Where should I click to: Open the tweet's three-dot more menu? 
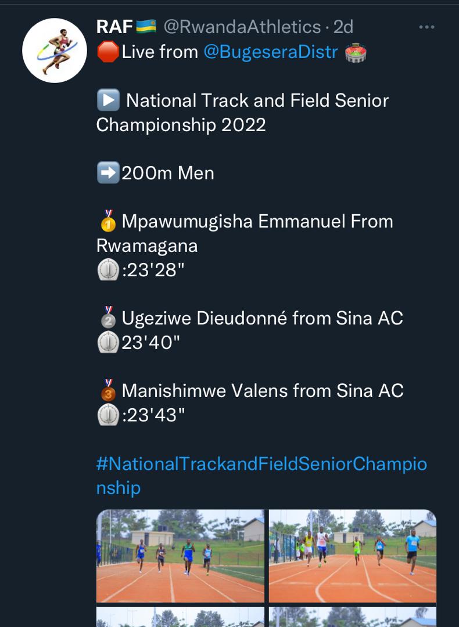coord(426,27)
